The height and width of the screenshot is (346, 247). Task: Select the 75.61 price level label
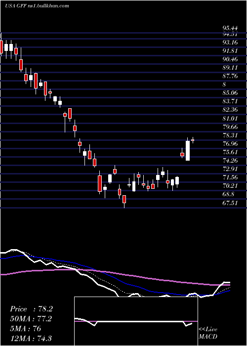click(x=230, y=152)
